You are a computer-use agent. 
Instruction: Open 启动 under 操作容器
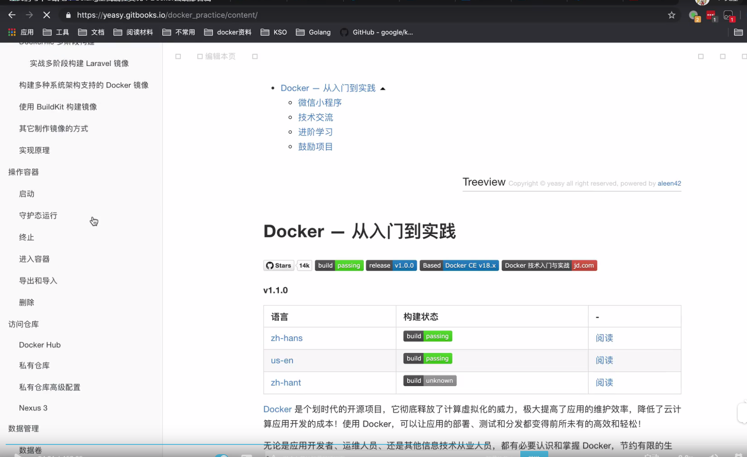(x=27, y=194)
